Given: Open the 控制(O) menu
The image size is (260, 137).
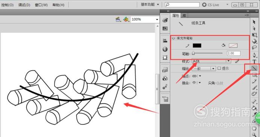Looking at the screenshot, I should click(7, 5).
